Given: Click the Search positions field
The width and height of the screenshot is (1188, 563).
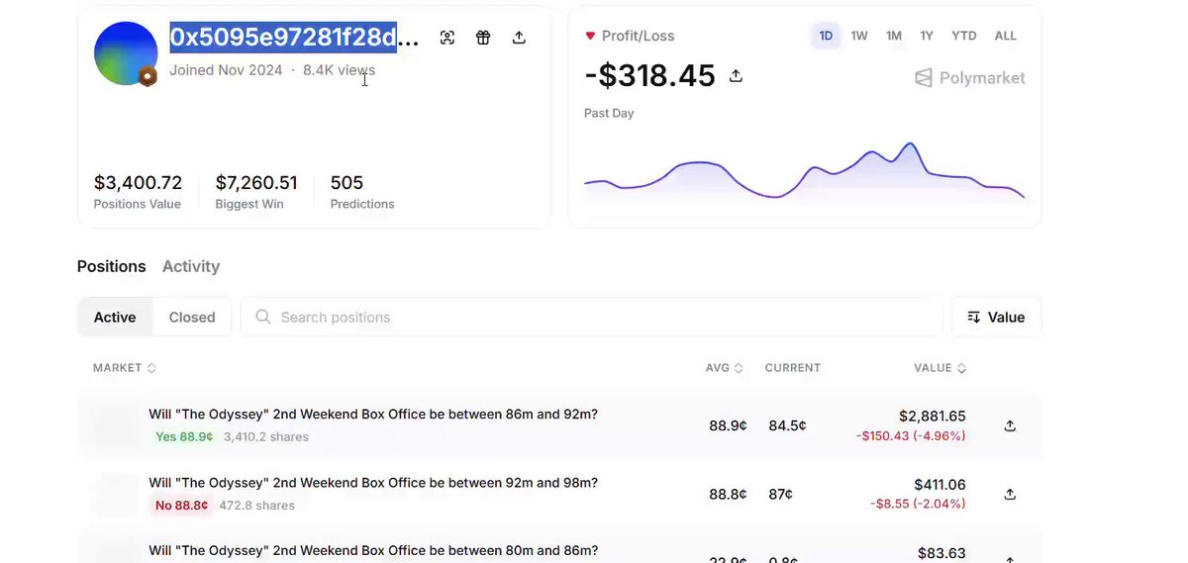Looking at the screenshot, I should tap(591, 318).
